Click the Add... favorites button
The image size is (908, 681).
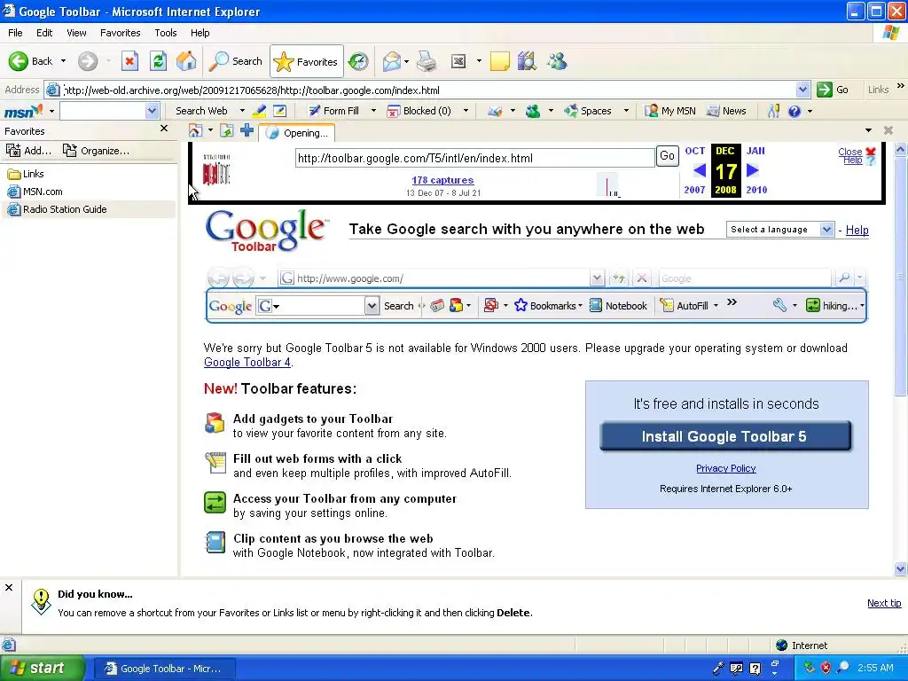[29, 151]
